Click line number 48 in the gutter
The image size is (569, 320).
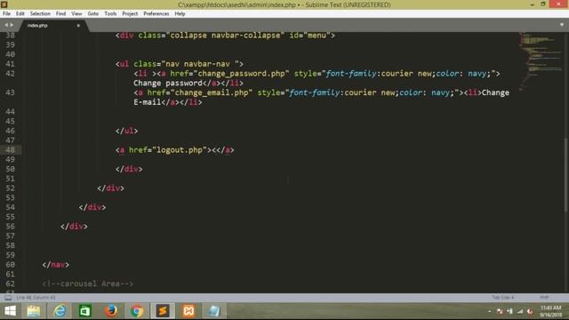click(10, 150)
